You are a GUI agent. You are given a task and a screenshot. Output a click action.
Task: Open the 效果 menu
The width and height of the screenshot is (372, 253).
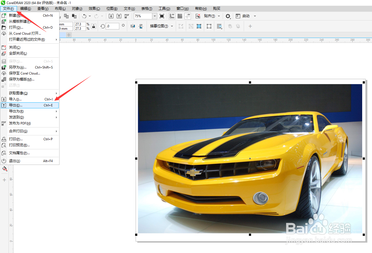(x=94, y=9)
